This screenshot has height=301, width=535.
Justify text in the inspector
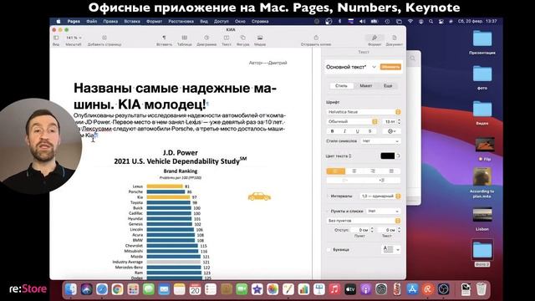(391, 171)
